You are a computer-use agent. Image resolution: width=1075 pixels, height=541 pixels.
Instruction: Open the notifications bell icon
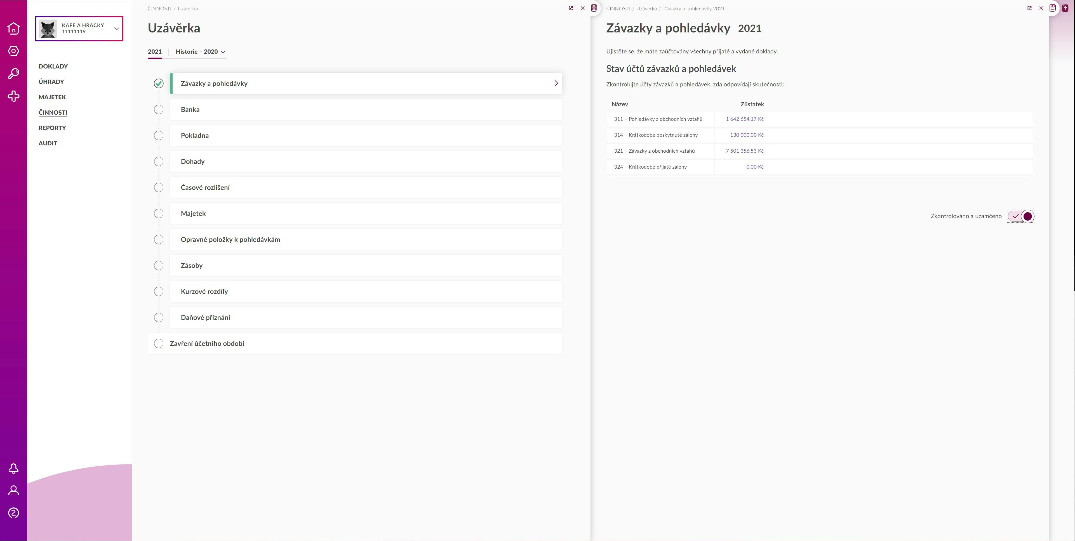[x=13, y=468]
